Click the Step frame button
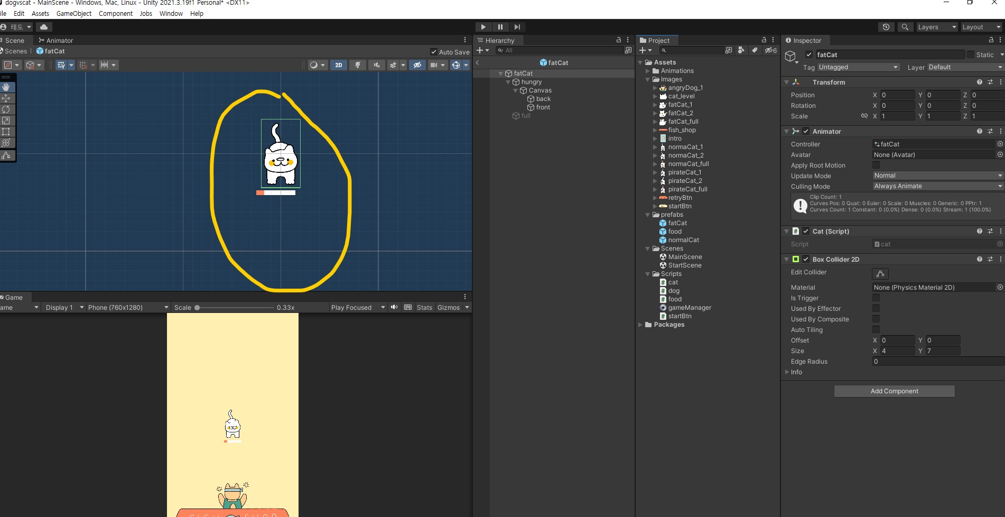Screen dimensions: 1005x517 517,27
